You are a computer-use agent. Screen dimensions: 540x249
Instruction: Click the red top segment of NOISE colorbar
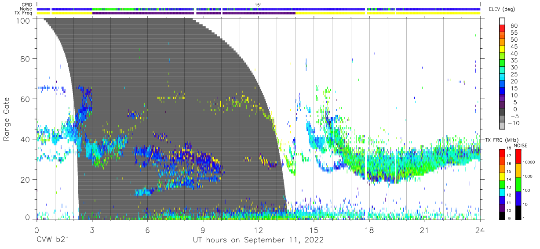tap(518, 156)
